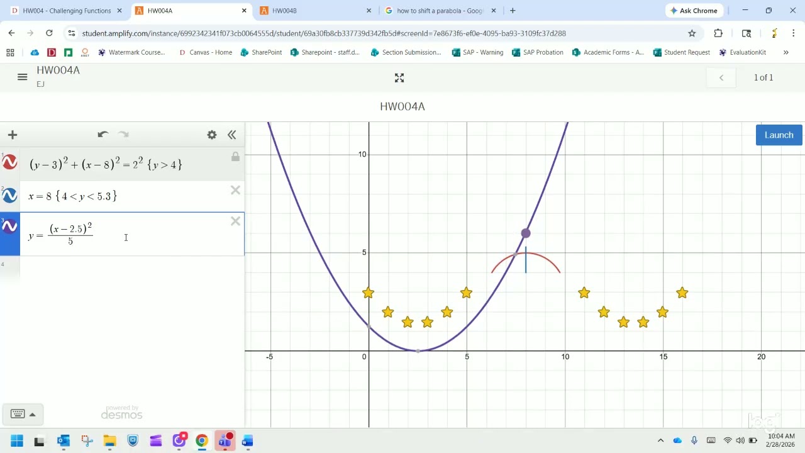Click the Launch button
Image resolution: width=805 pixels, height=453 pixels.
click(x=779, y=135)
